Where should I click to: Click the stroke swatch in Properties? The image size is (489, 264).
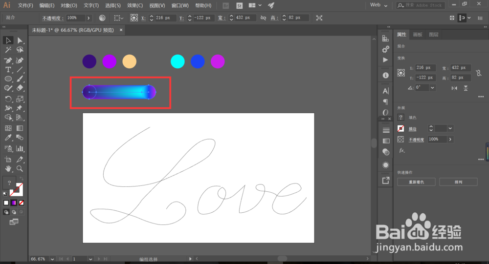coord(401,128)
